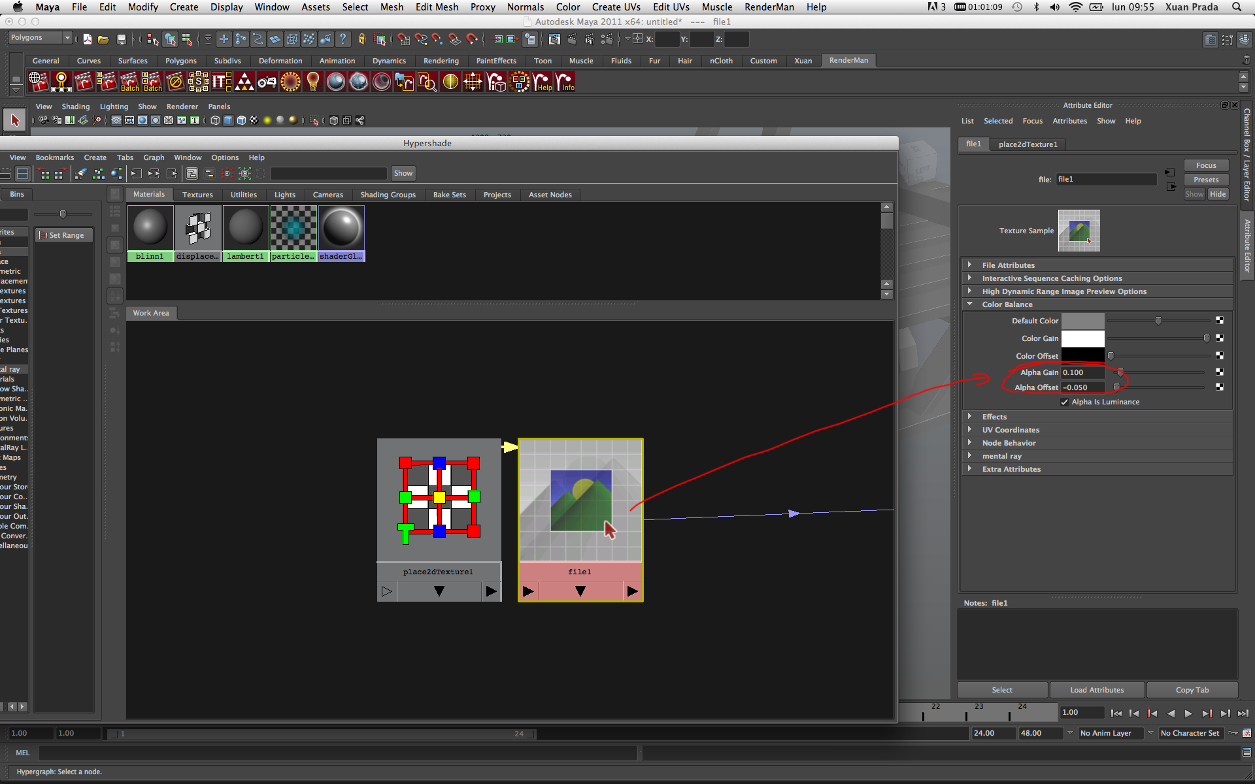1255x784 pixels.
Task: Switch to Textures tab in Hypershade
Action: click(197, 195)
